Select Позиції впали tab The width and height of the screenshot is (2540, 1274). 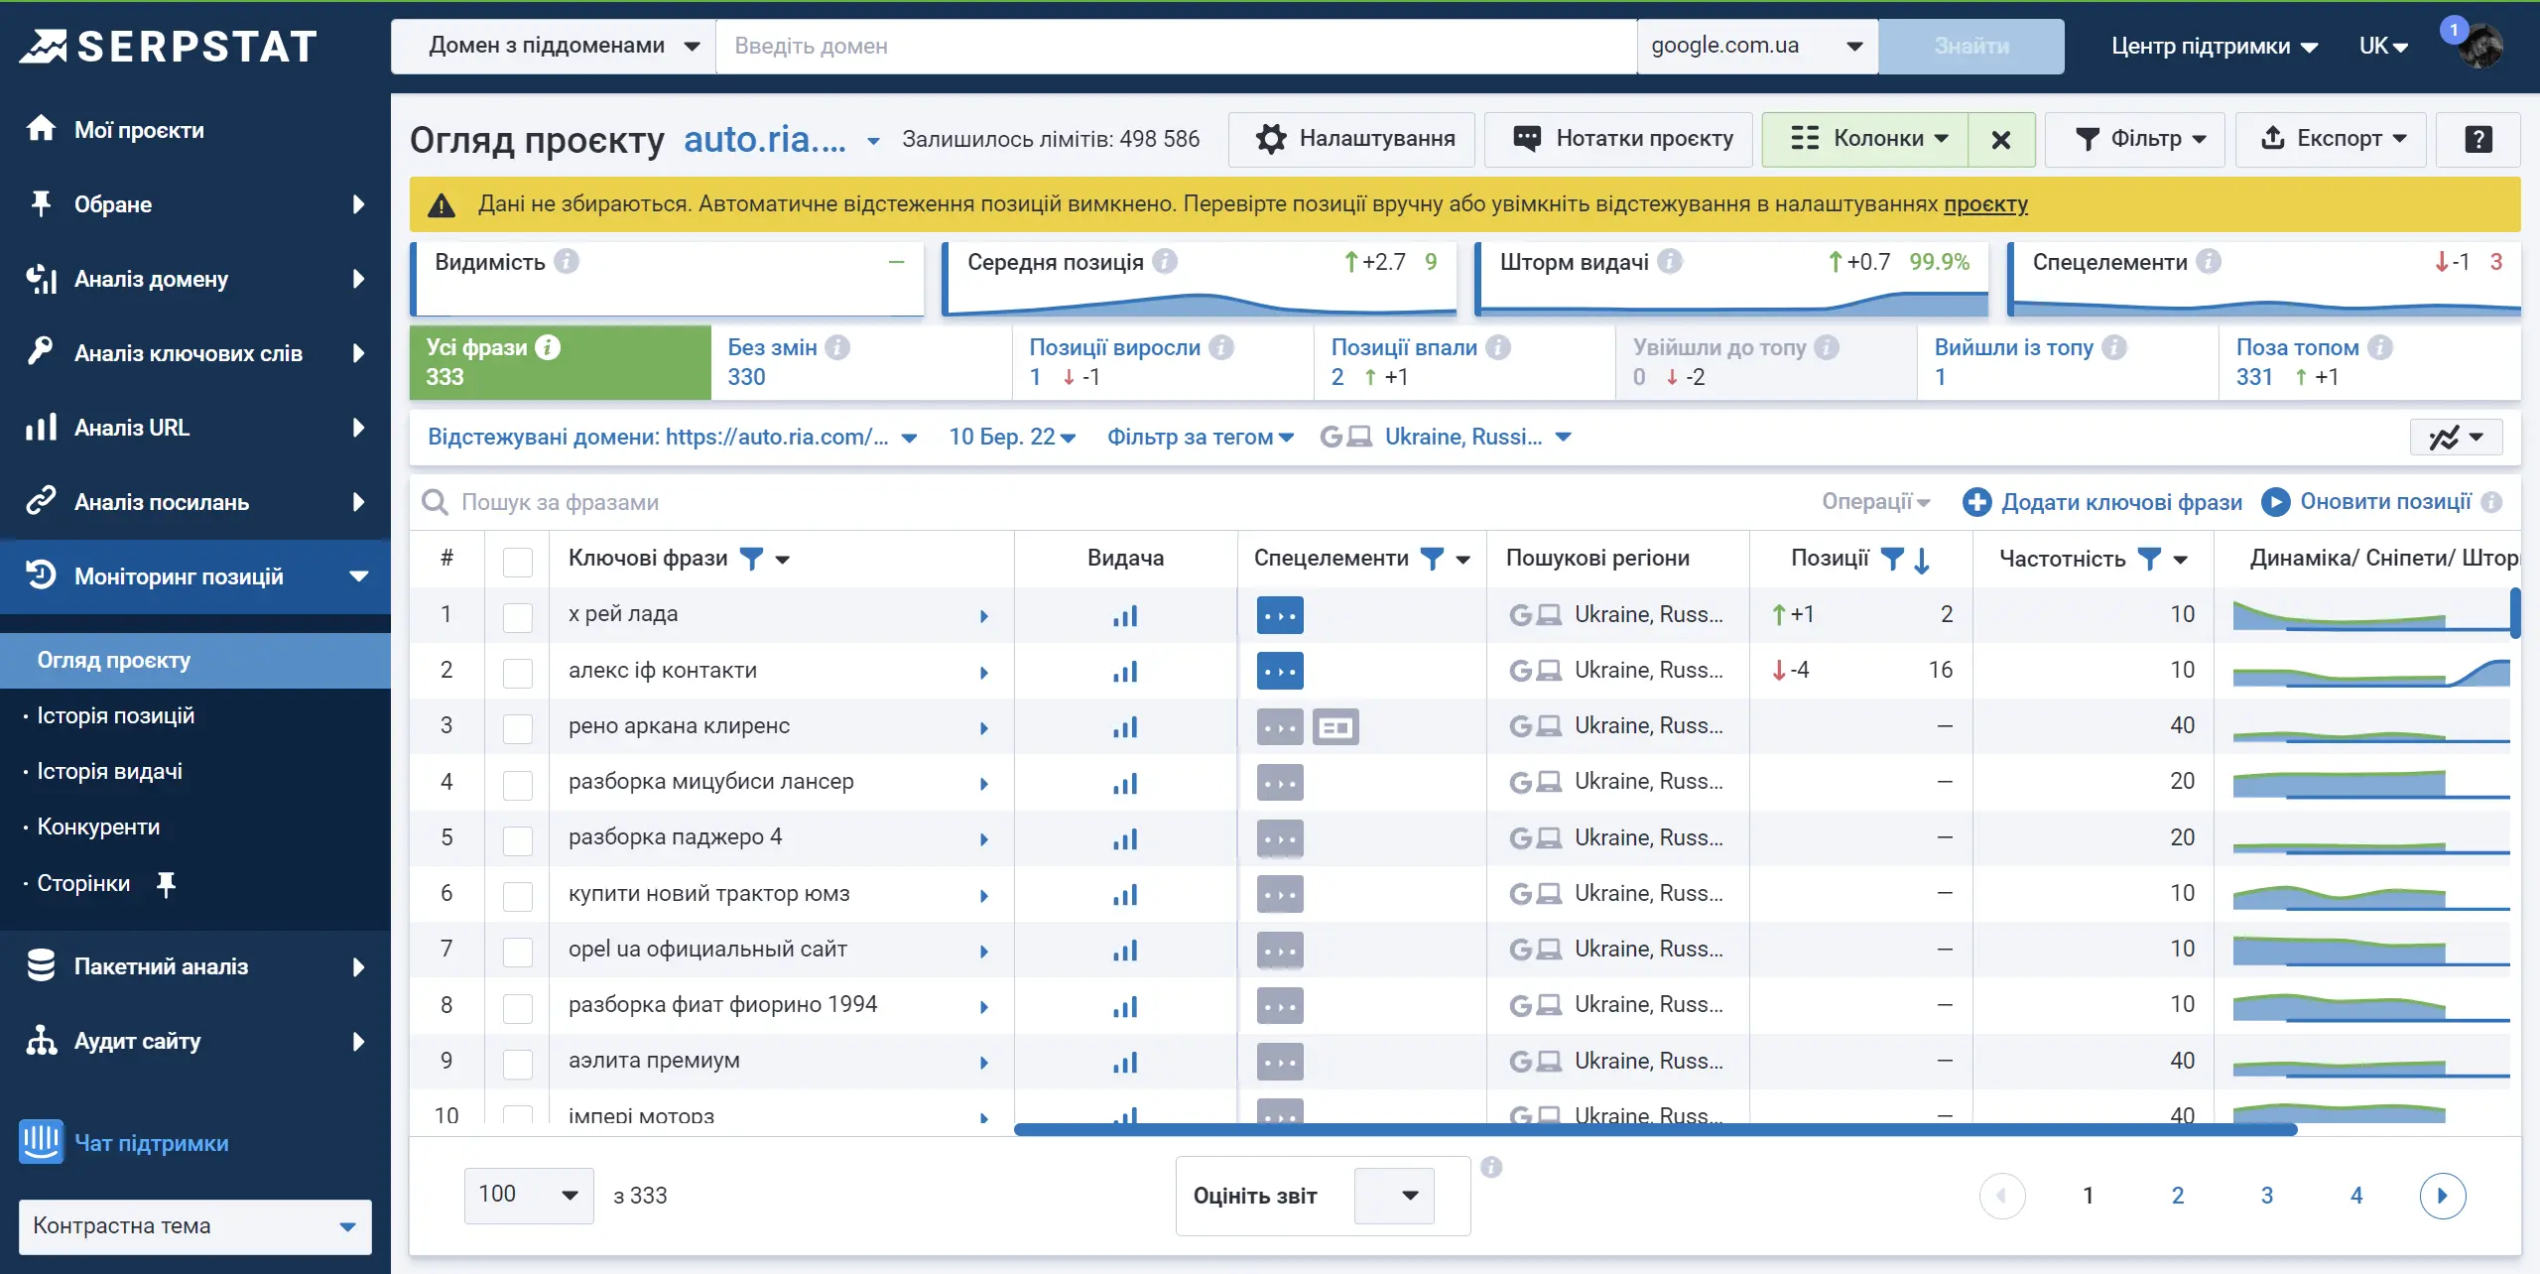click(1464, 362)
